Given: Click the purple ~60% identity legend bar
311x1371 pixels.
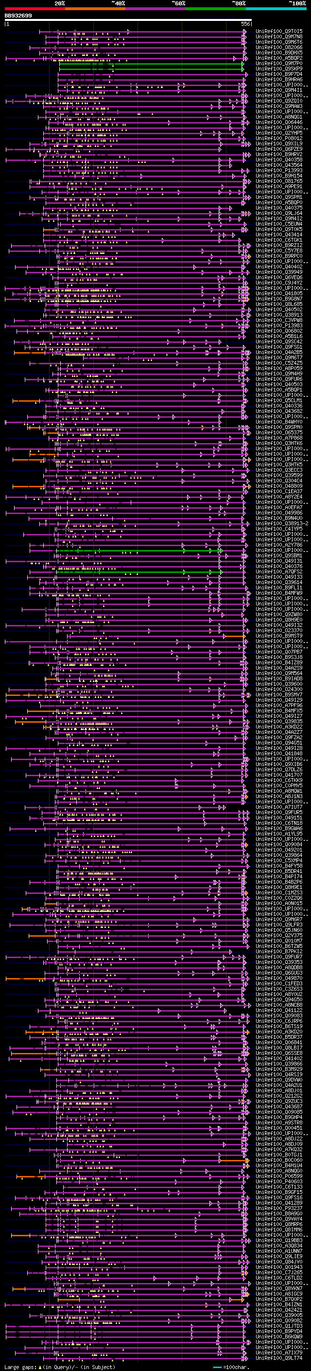Looking at the screenshot, I should (x=155, y=9).
